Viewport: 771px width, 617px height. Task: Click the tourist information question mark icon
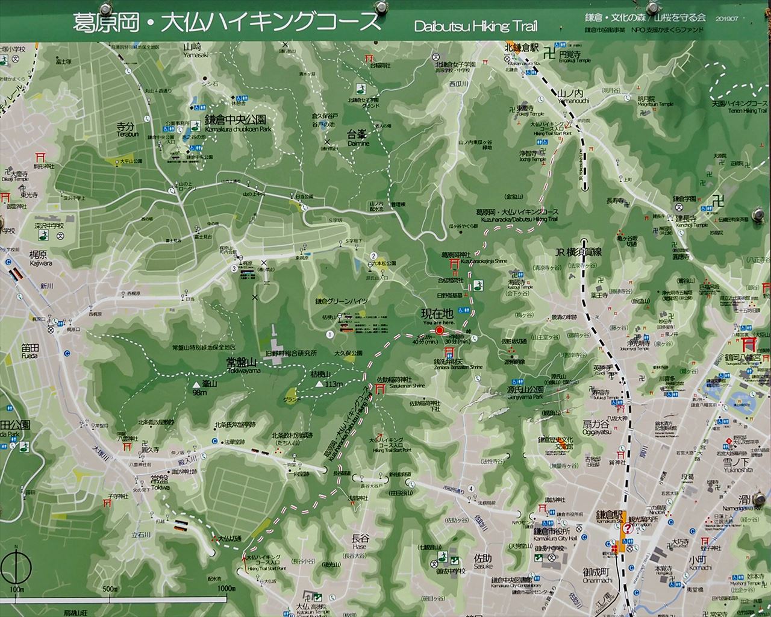[627, 528]
